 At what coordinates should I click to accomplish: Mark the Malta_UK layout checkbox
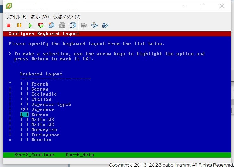[x=24, y=119]
